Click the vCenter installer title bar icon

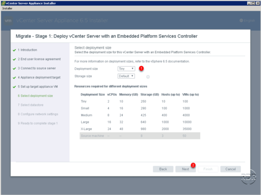[3, 3]
